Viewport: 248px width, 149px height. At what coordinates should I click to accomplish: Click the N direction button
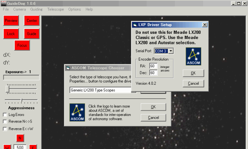[x=20, y=138]
